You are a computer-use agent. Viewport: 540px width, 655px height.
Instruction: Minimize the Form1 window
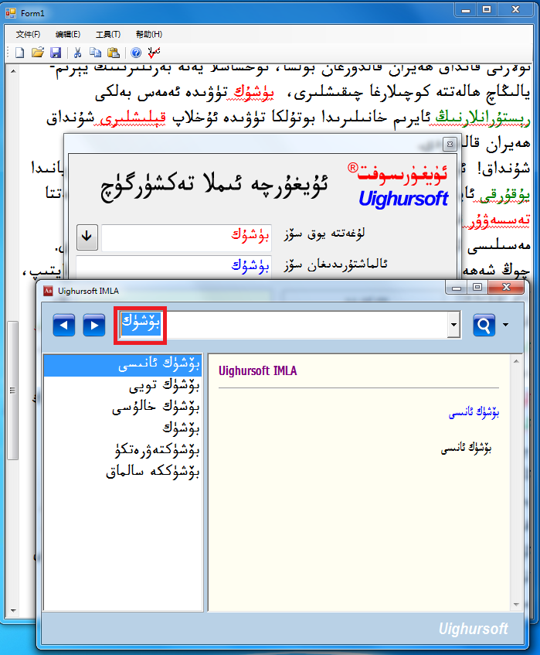466,9
